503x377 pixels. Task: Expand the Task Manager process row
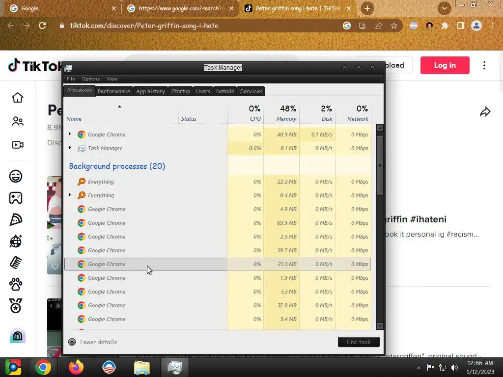pos(70,148)
